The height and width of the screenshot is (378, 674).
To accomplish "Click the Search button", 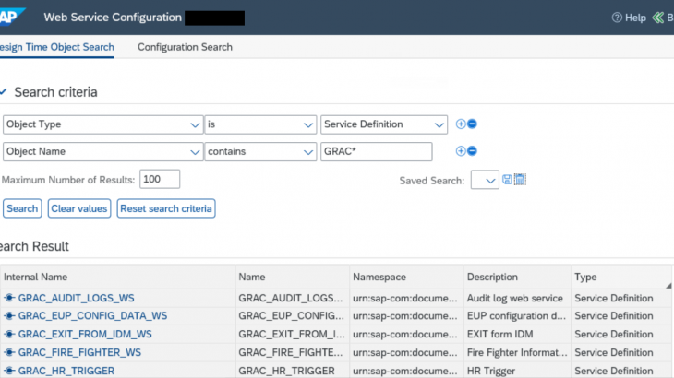I will pos(22,208).
